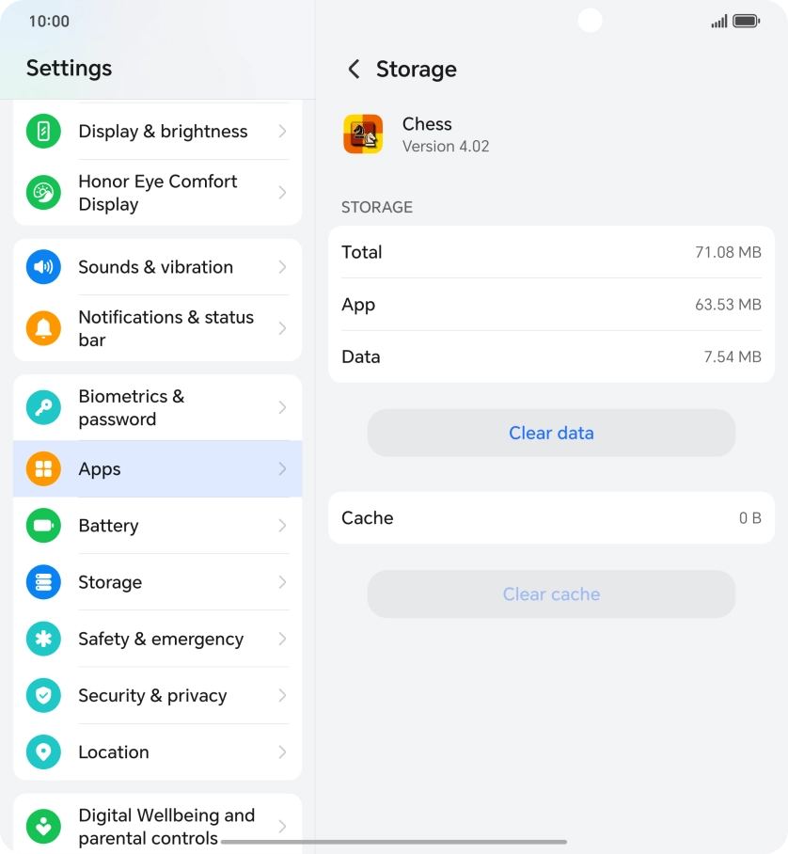
Task: Expand the Honor Eye Comfort Display chevron
Action: pyautogui.click(x=282, y=193)
